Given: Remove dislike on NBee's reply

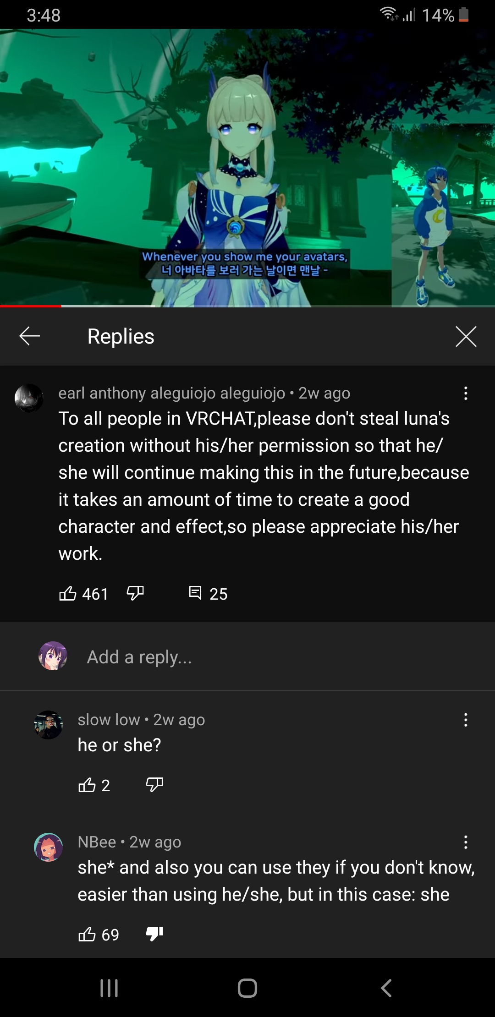Looking at the screenshot, I should [154, 934].
